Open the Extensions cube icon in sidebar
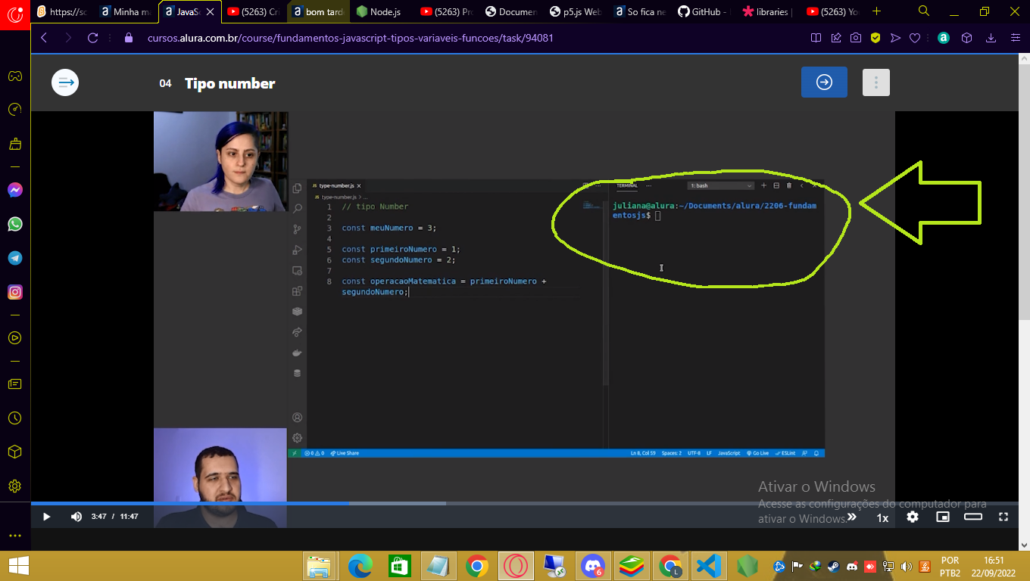This screenshot has width=1030, height=581. point(15,452)
